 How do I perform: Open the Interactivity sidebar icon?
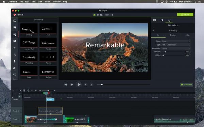tap(15, 75)
